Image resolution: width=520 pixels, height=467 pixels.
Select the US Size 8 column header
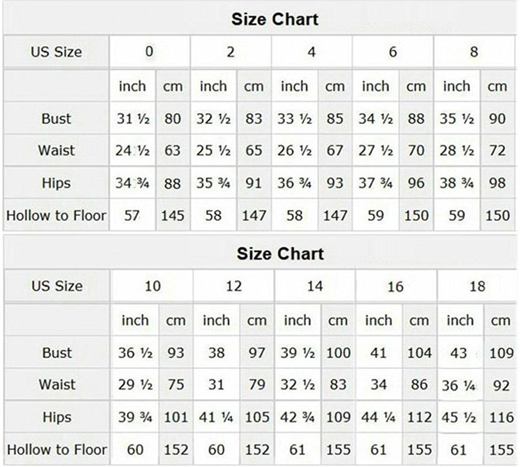[x=474, y=52]
